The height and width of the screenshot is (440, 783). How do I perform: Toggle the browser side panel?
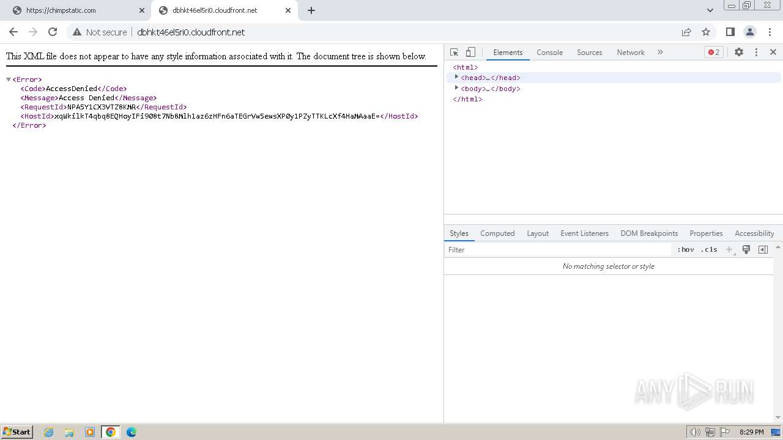point(730,32)
